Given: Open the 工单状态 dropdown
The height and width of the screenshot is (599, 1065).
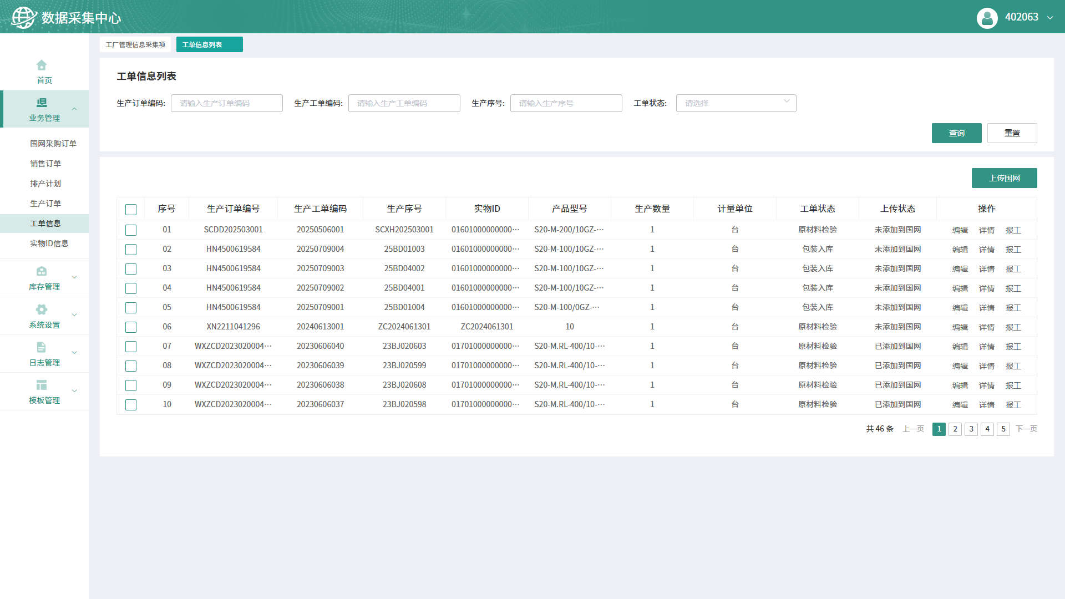Looking at the screenshot, I should click(x=736, y=103).
